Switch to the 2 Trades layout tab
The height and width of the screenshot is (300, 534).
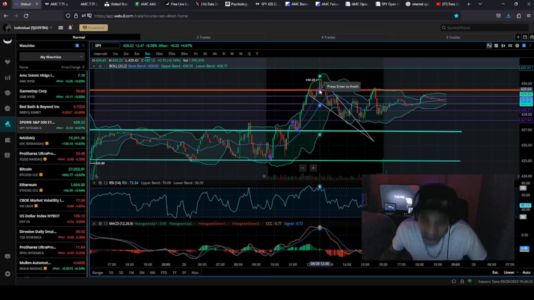point(204,37)
